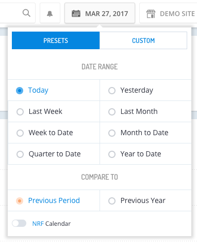Click the NRF link text
Image resolution: width=197 pixels, height=246 pixels.
point(38,224)
